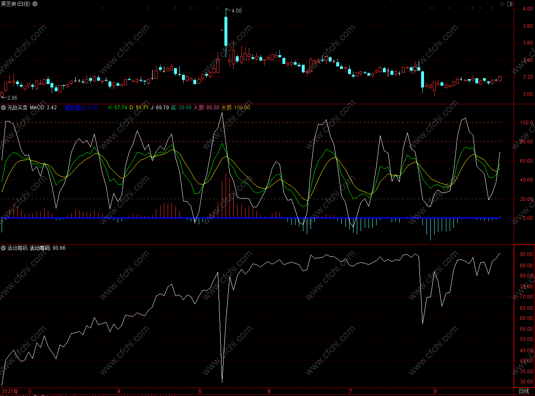Select month 7 on the time axis
This screenshot has height=396, width=535.
coord(350,391)
